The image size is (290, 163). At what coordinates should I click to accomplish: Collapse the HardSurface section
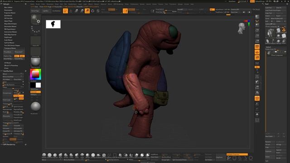point(8,71)
